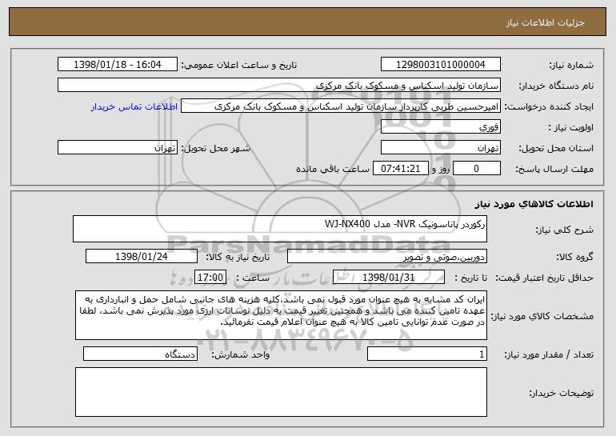Click the price validity date field 1398/01/31

[389, 278]
